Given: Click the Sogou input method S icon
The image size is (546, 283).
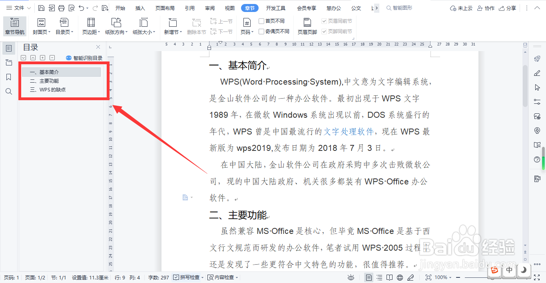Looking at the screenshot, I should tap(495, 270).
